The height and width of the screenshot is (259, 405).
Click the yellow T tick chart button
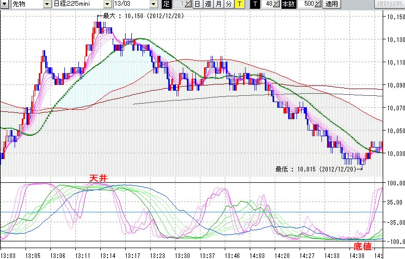click(x=239, y=4)
